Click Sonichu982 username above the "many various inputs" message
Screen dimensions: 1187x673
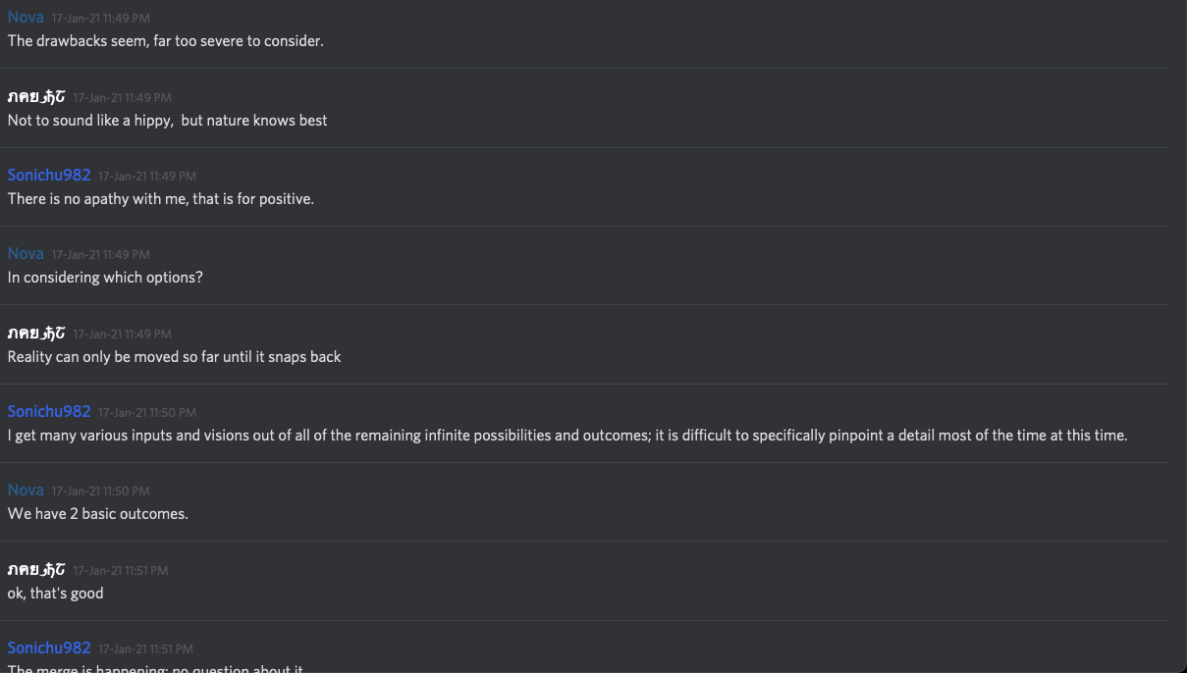(49, 411)
